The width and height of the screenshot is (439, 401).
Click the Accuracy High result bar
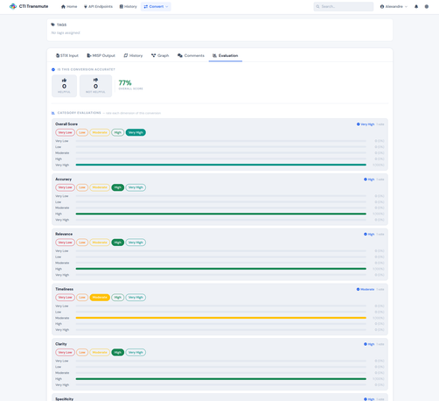coord(221,214)
